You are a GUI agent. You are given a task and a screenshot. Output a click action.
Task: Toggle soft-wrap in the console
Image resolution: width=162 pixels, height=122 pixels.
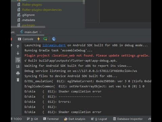pyautogui.click(x=18, y=60)
